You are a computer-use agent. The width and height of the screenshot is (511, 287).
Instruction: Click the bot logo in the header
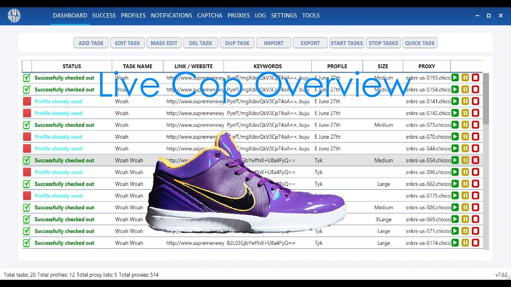point(14,16)
